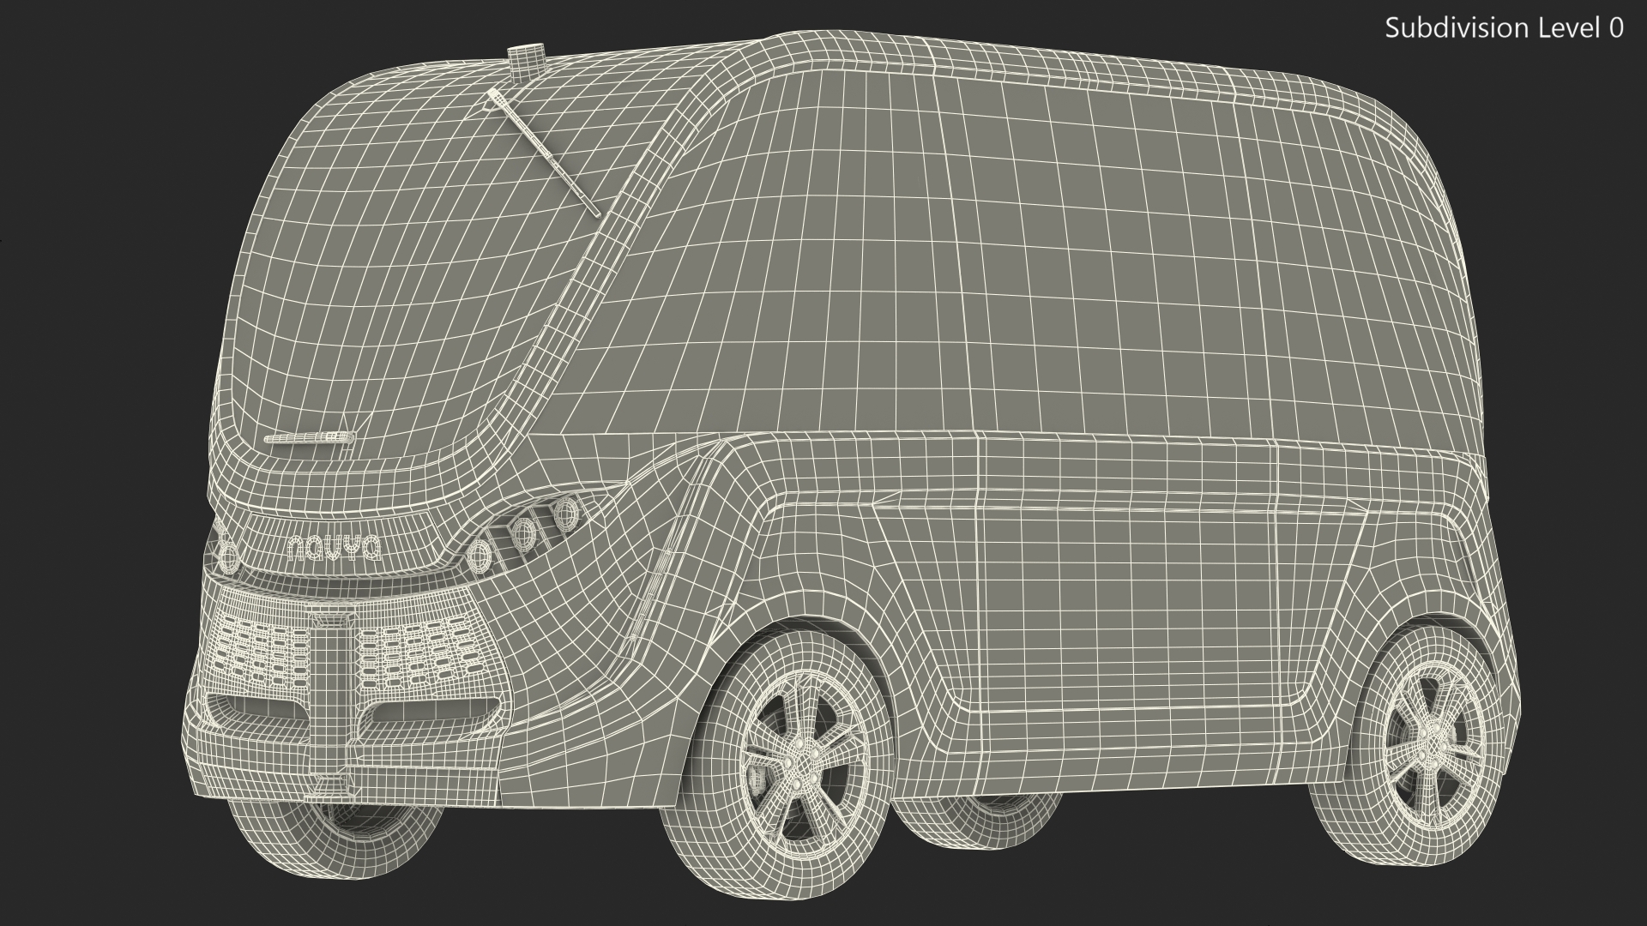1647x926 pixels.
Task: Click the left-corner headlight near logo
Action: point(228,557)
